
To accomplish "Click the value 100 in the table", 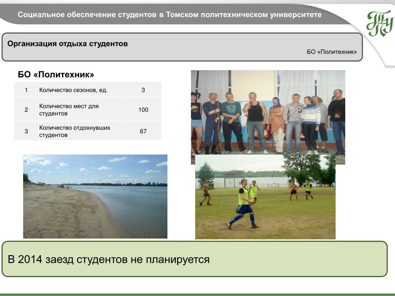I will pyautogui.click(x=143, y=109).
